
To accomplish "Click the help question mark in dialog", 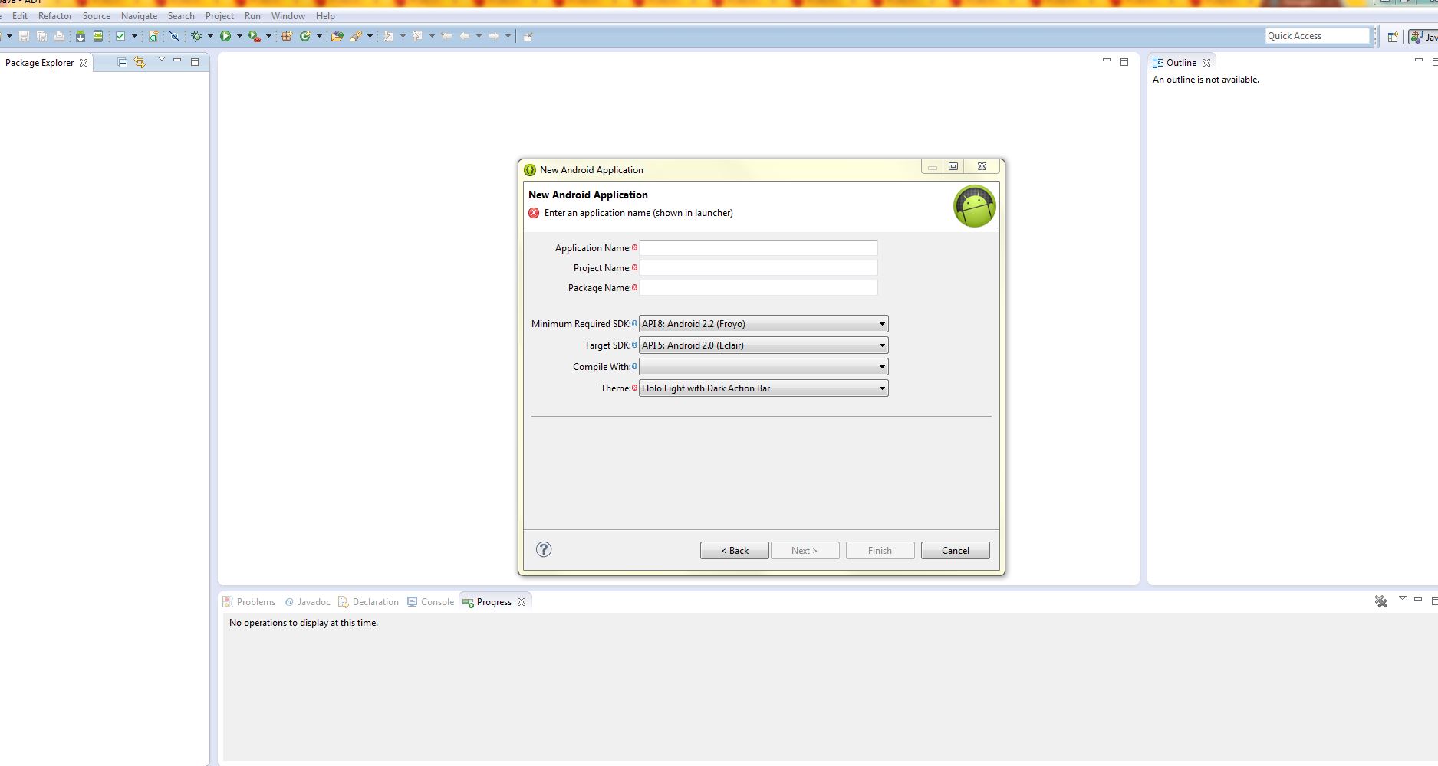I will (x=544, y=549).
